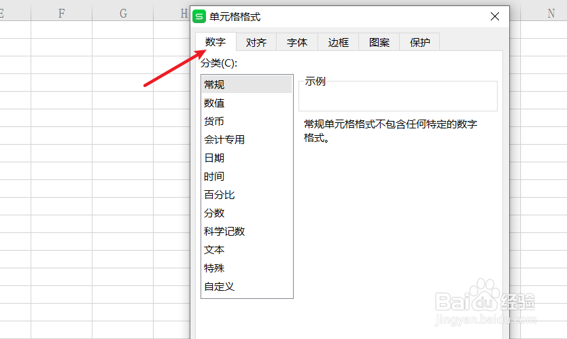Select column F header in spreadsheet
The image size is (567, 339).
[x=61, y=14]
